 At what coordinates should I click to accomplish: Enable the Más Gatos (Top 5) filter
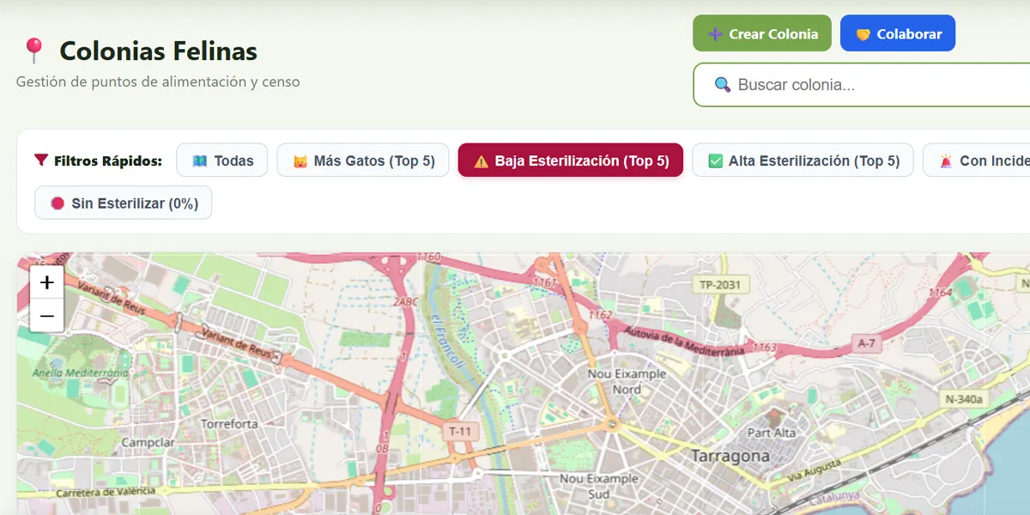(x=363, y=161)
